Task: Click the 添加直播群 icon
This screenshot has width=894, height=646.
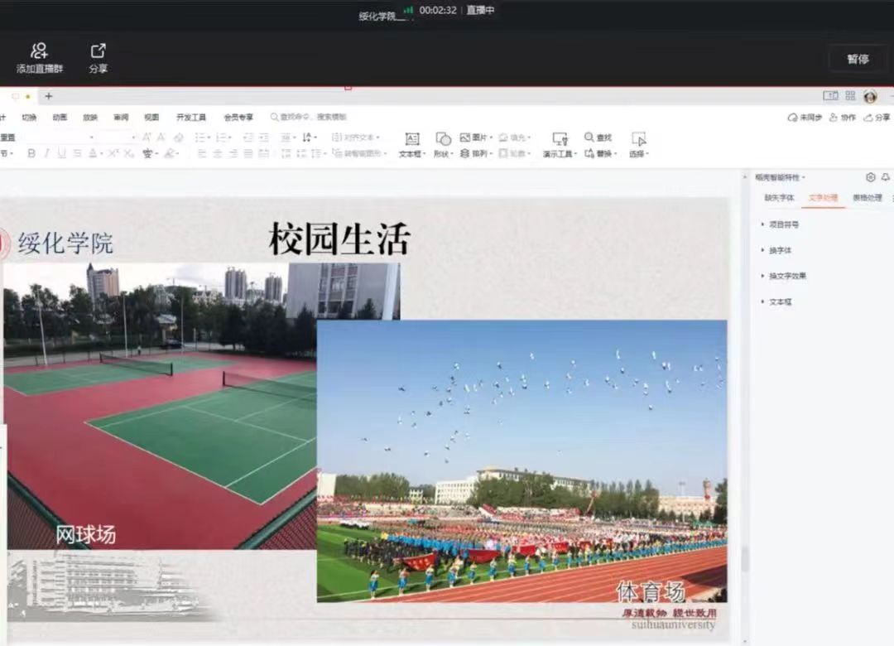Action: point(39,51)
